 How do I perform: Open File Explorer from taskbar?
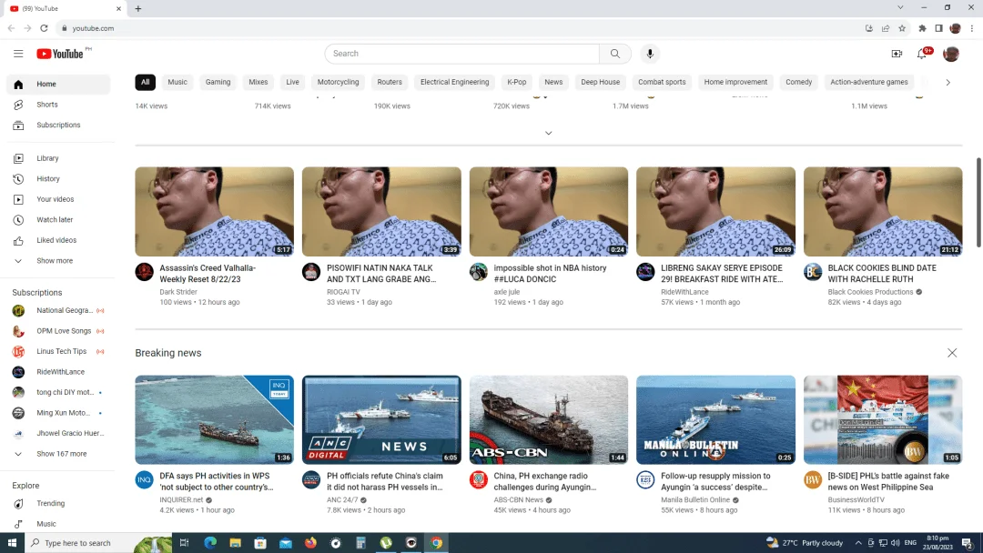(x=235, y=543)
